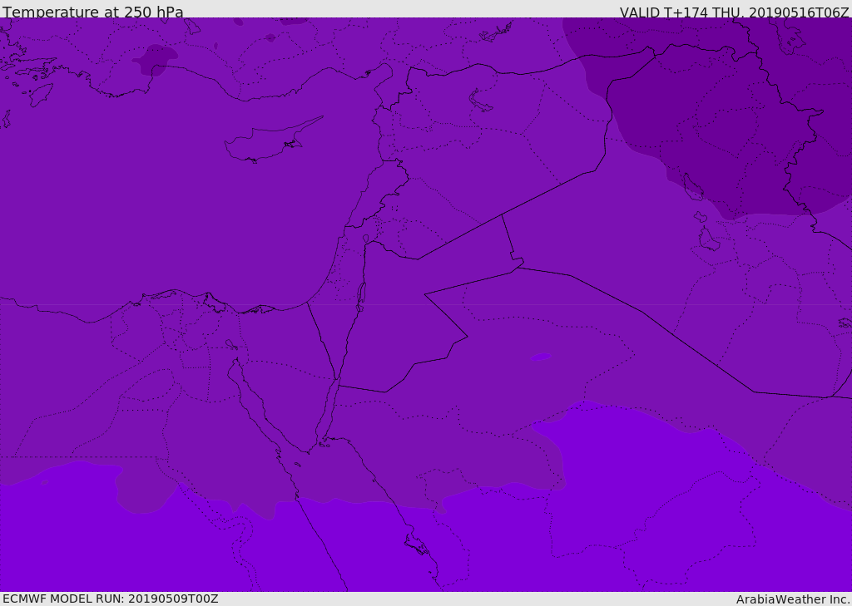
Task: Click the small bright spot in central Arabia
Action: (541, 357)
